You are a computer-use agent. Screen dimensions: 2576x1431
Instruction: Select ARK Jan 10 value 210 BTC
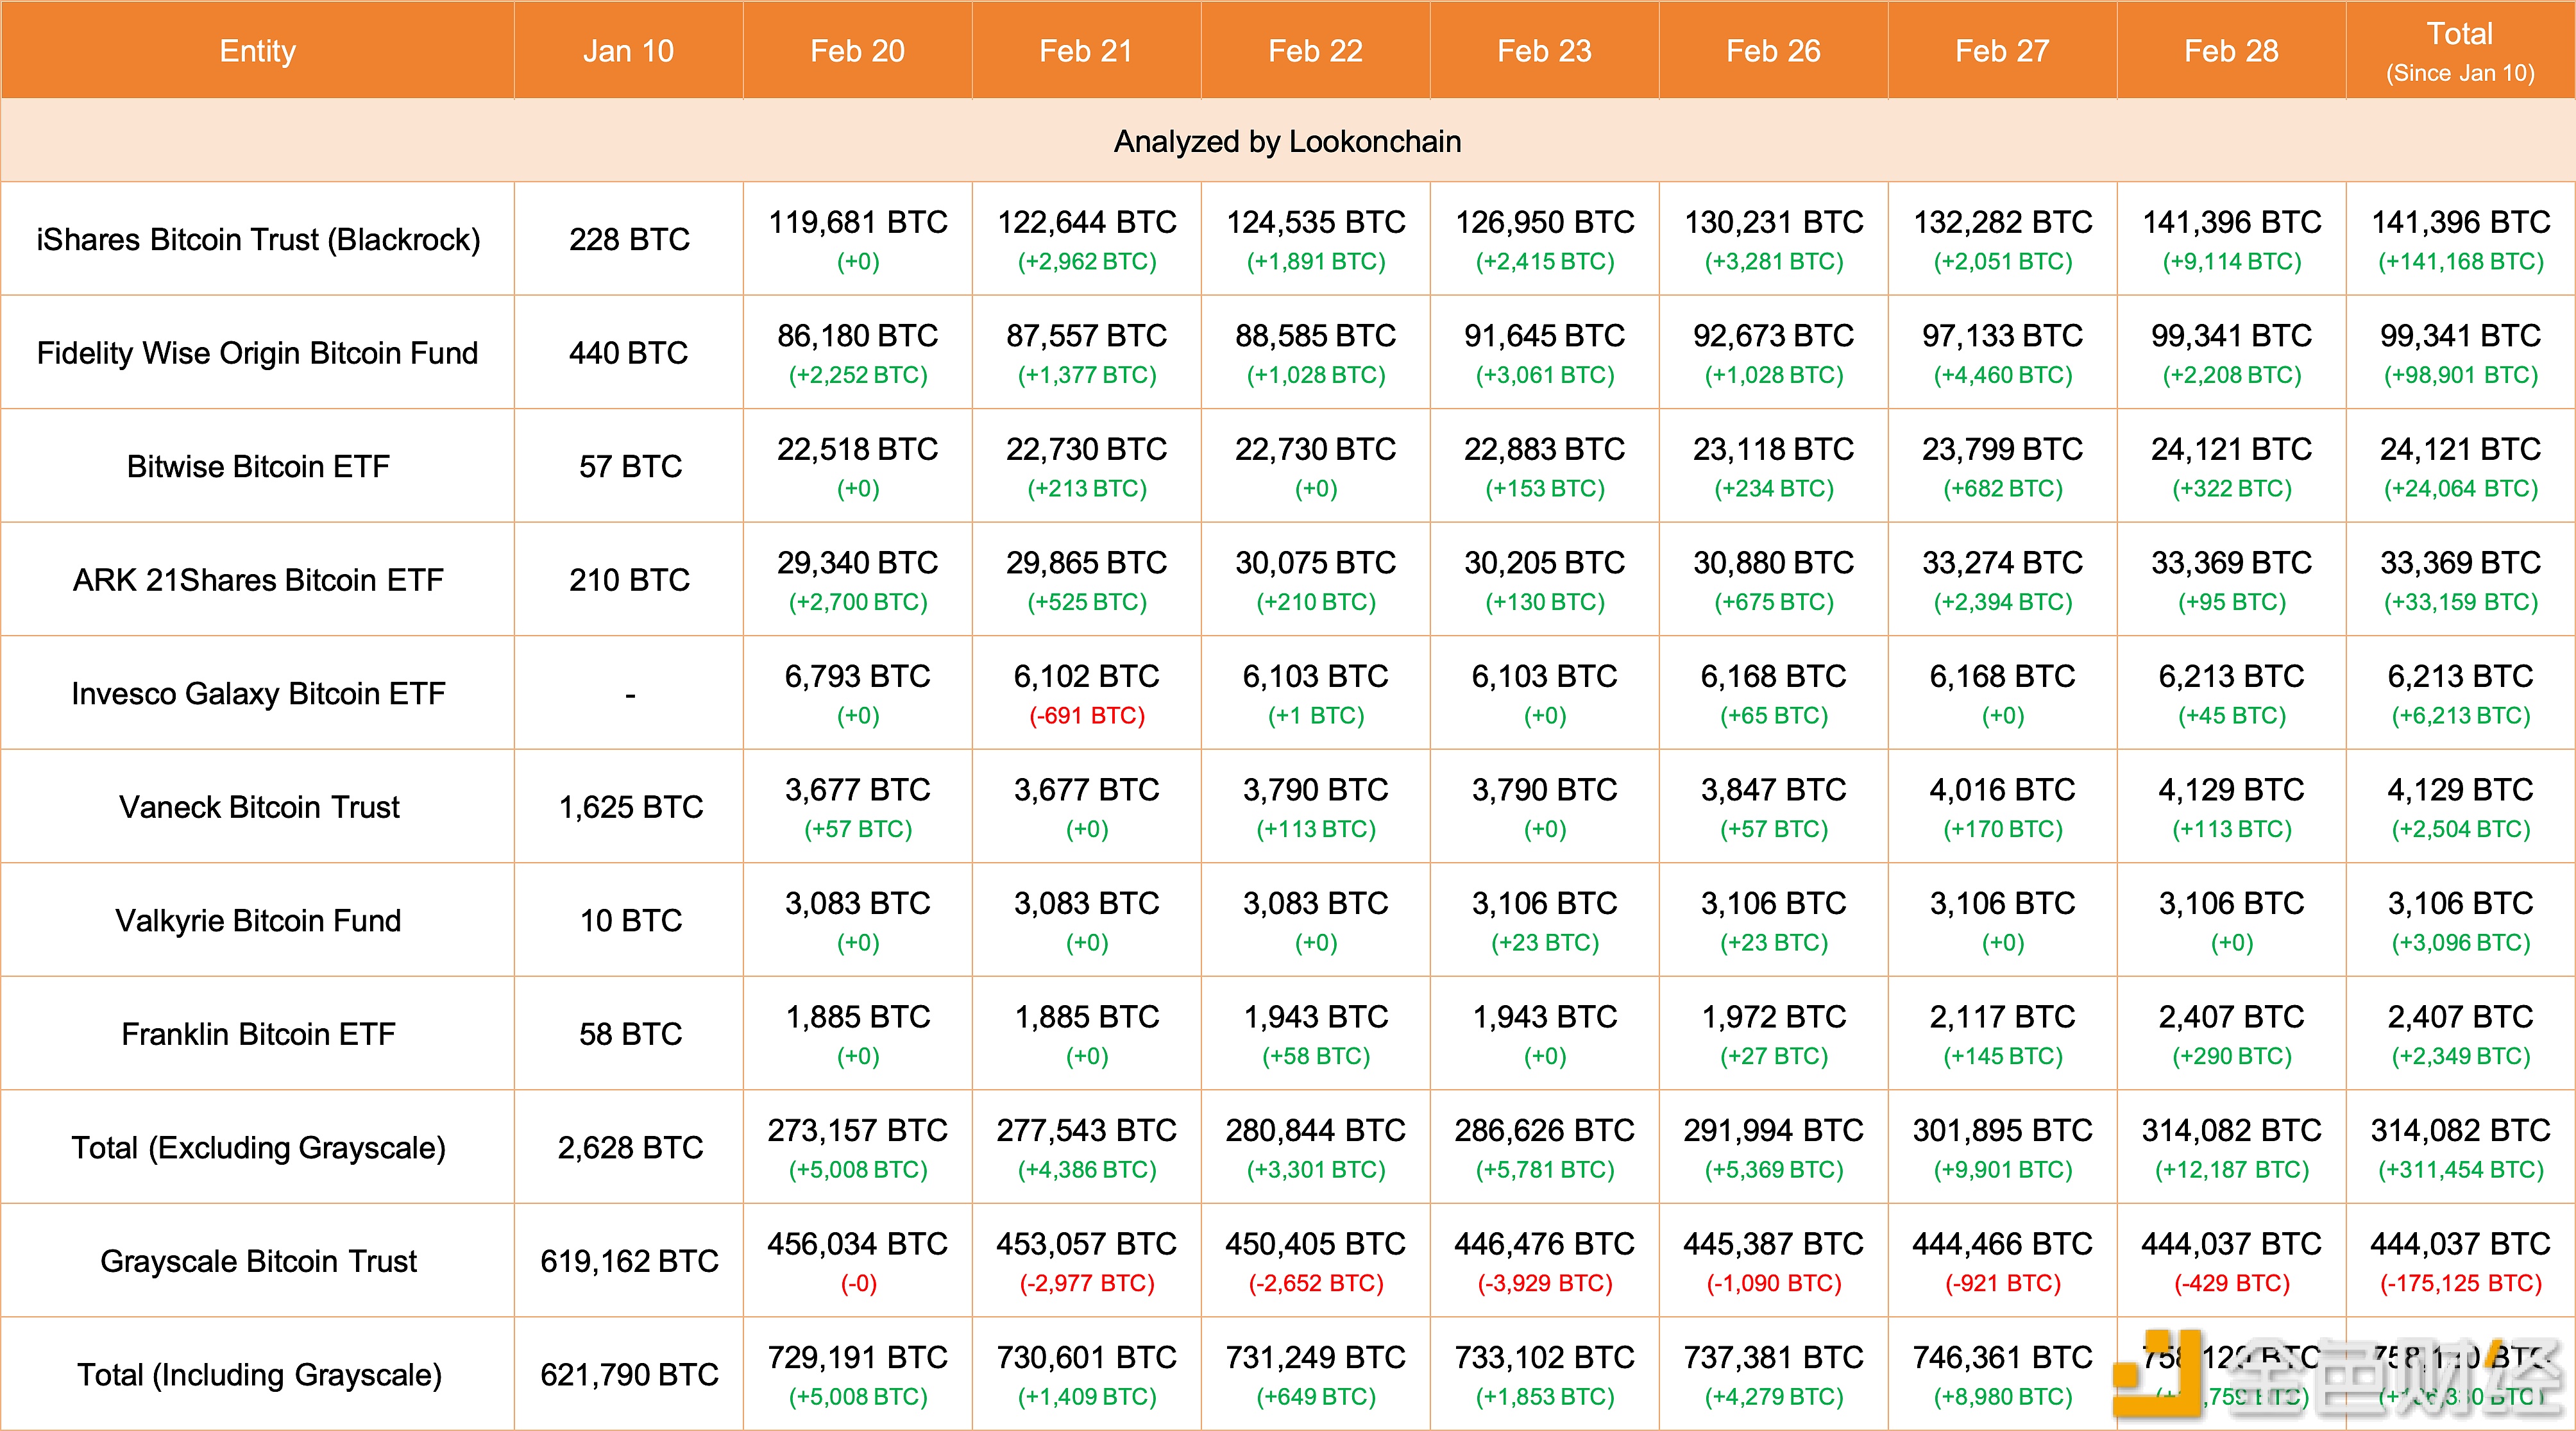(629, 580)
